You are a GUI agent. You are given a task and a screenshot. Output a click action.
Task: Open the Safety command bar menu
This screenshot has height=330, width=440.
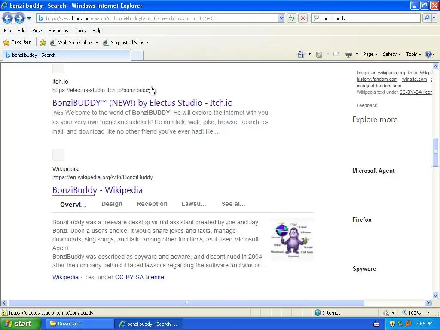[392, 54]
